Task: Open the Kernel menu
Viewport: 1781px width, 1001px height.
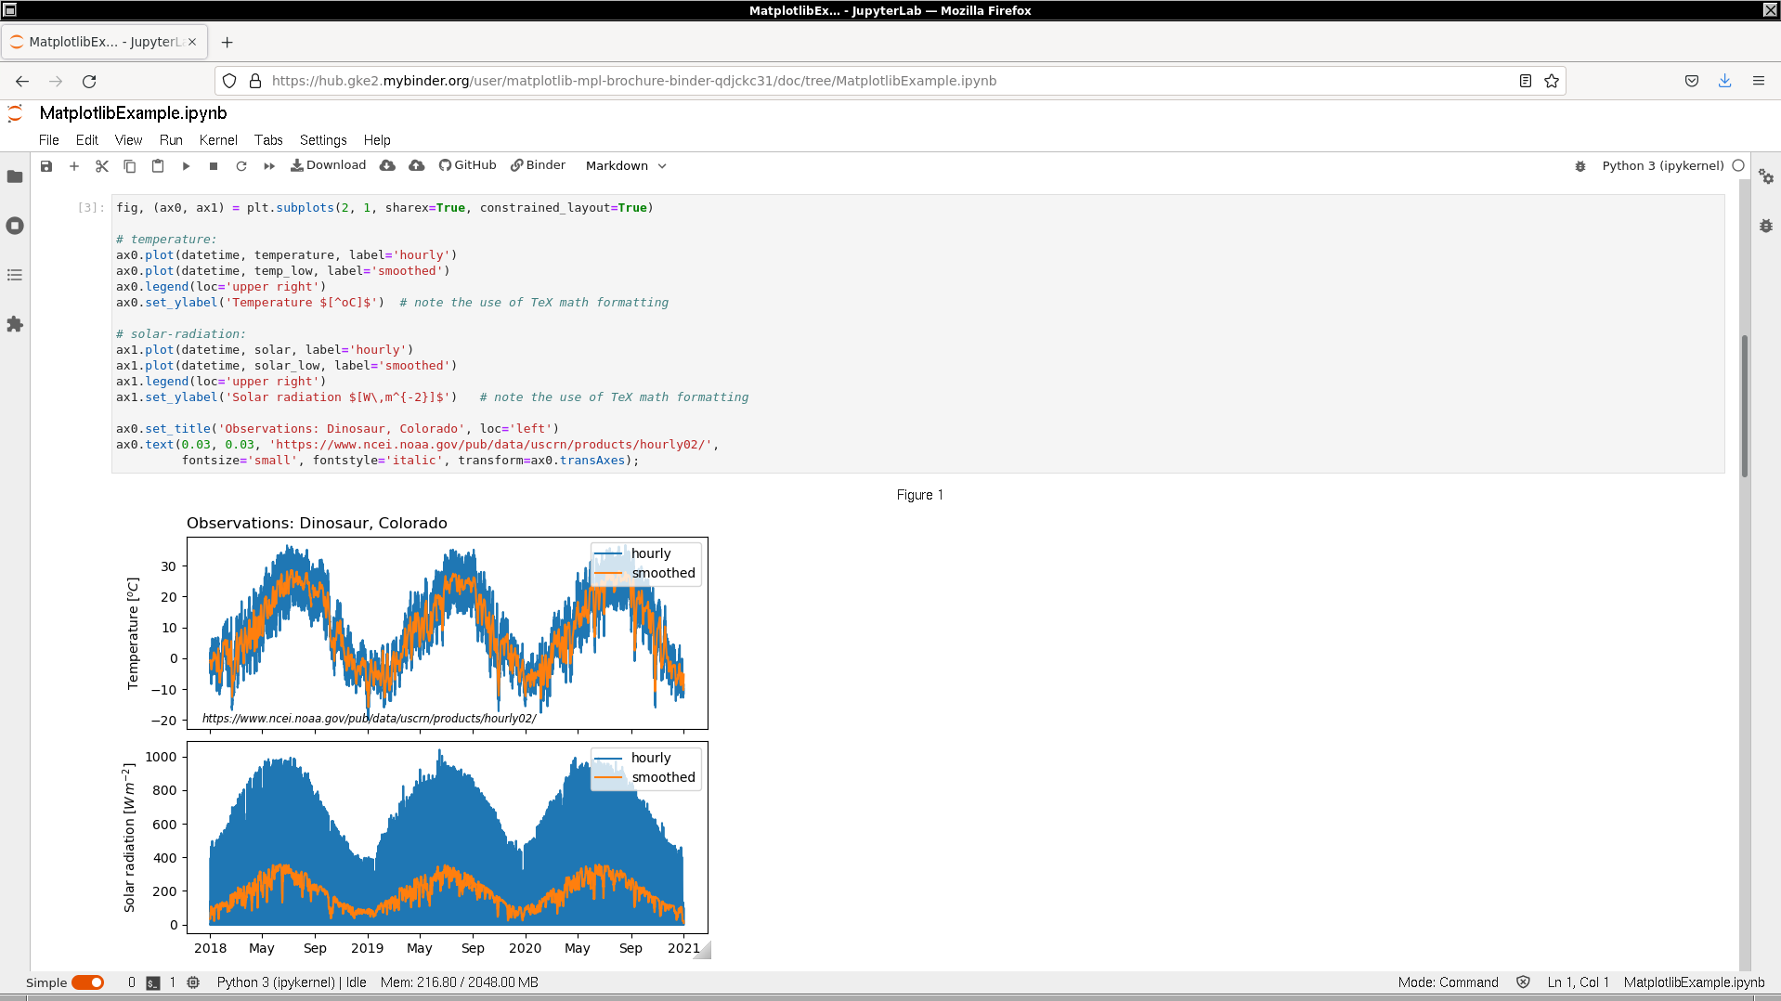Action: (218, 140)
